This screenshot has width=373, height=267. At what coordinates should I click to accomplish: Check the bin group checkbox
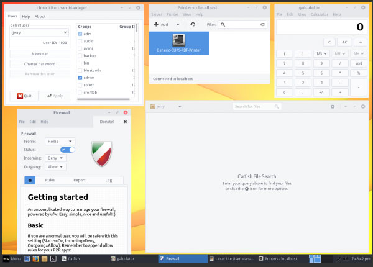80,63
